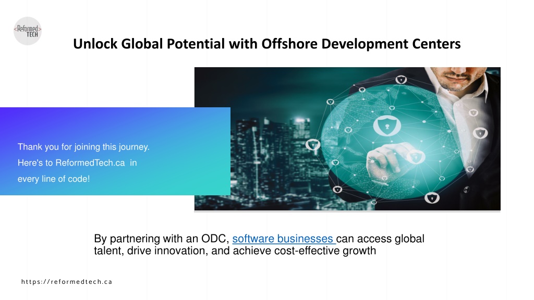
Task: Click the large central shield lock icon in image
Action: tap(387, 126)
